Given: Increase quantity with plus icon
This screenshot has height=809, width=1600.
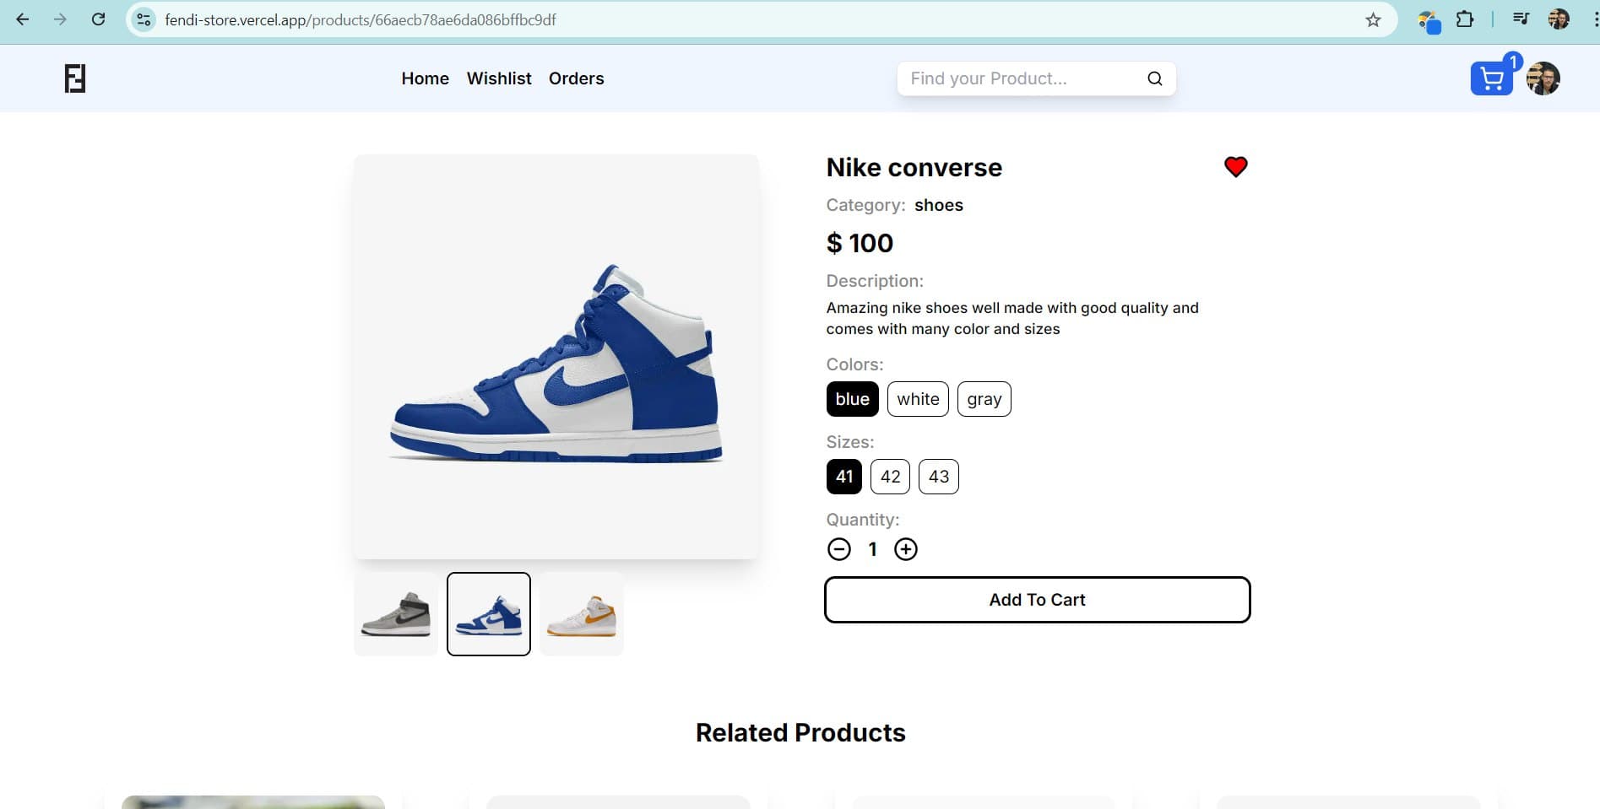Looking at the screenshot, I should pos(905,549).
